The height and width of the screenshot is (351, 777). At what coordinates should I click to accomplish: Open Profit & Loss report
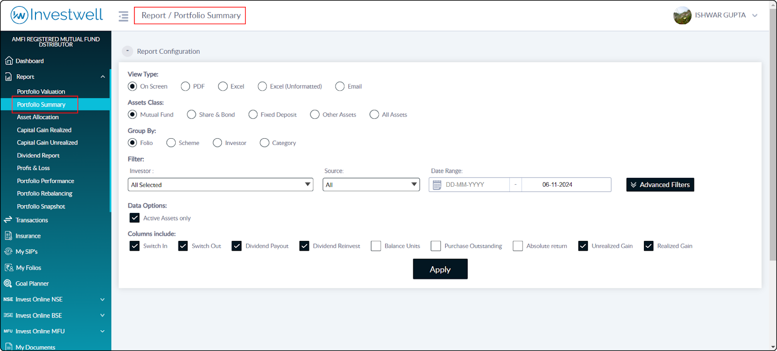point(34,168)
